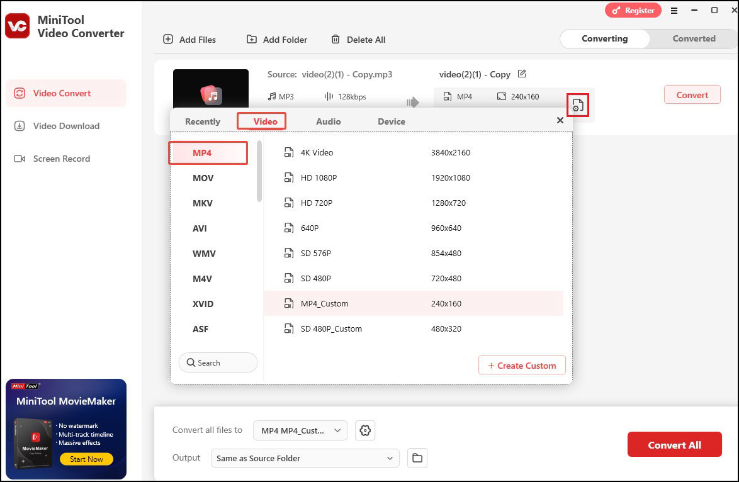Click the Add Folder icon
The image size is (739, 482).
click(x=252, y=39)
